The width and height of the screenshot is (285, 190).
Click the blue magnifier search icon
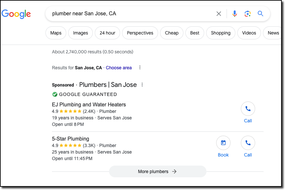[x=260, y=13]
